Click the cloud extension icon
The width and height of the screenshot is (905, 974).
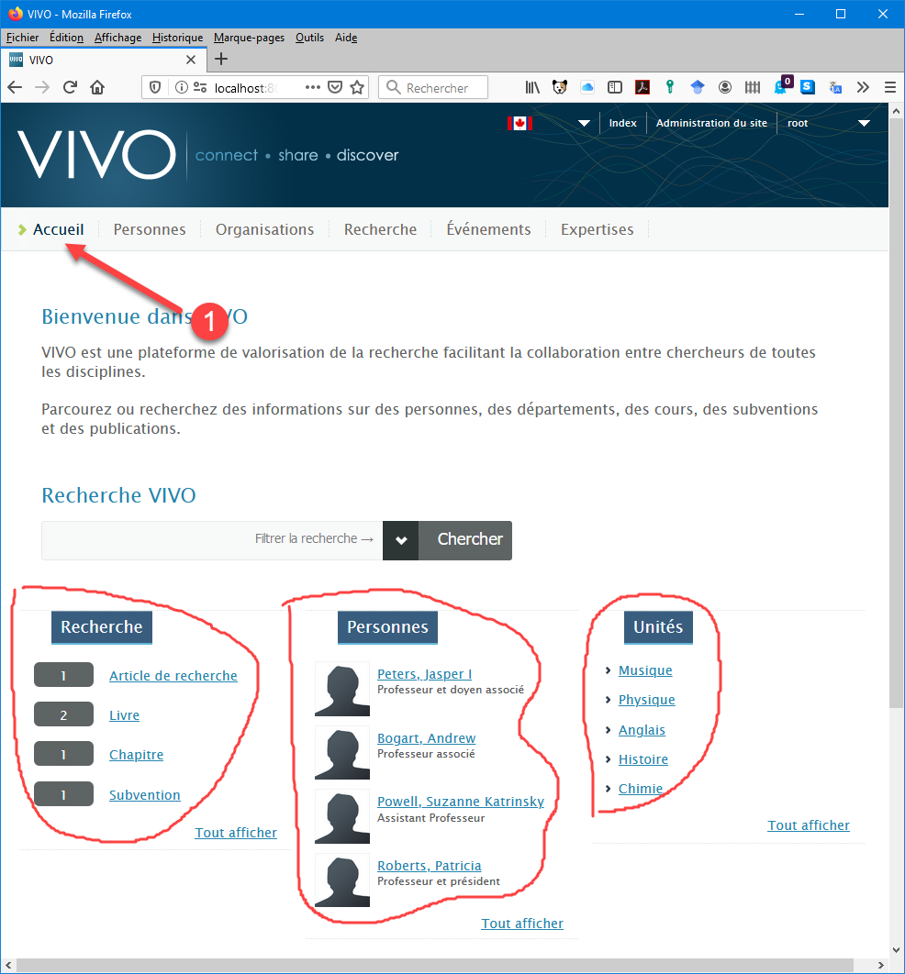587,87
